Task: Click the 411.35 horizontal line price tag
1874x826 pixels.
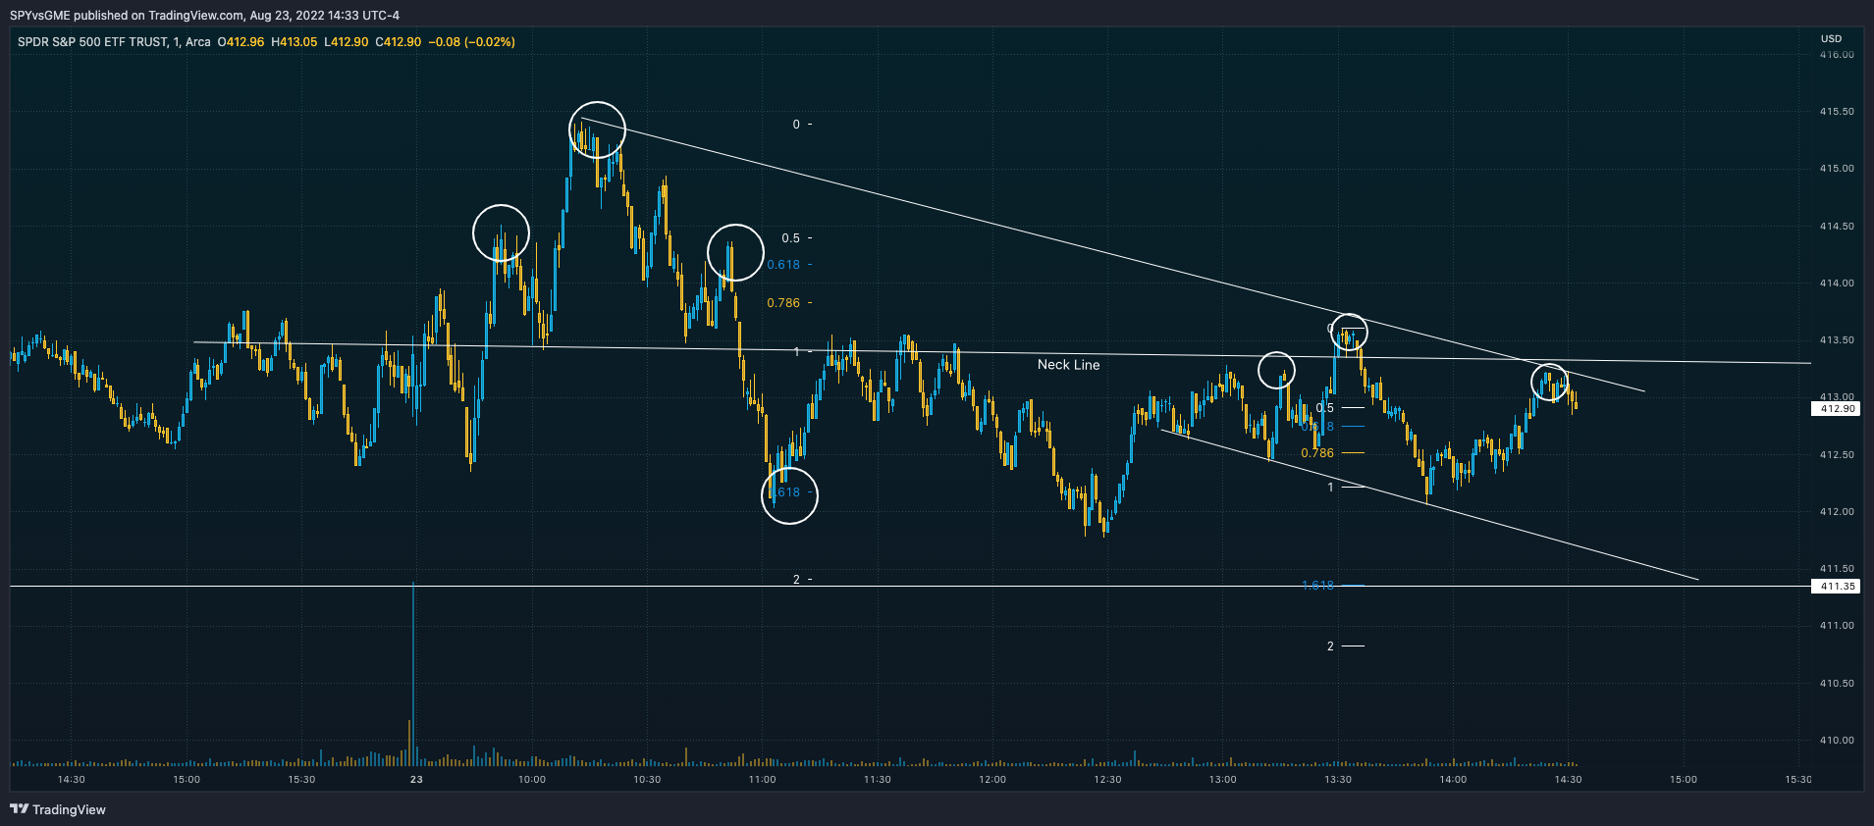Action: click(1836, 587)
